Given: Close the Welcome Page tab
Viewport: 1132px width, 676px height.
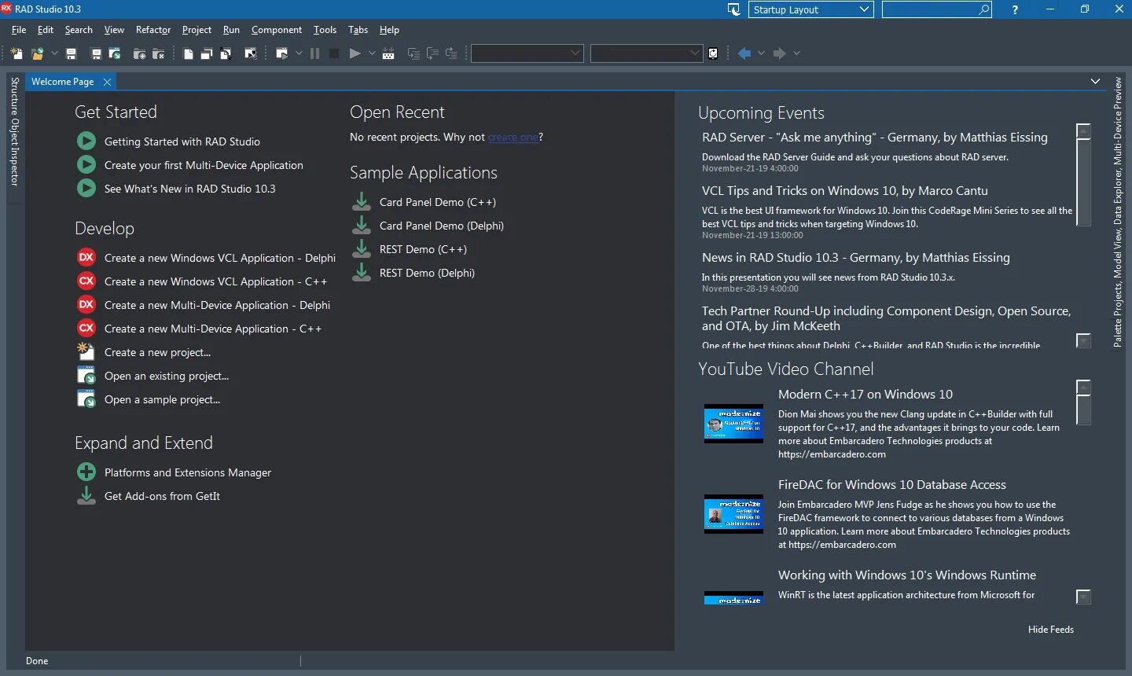Looking at the screenshot, I should (108, 82).
